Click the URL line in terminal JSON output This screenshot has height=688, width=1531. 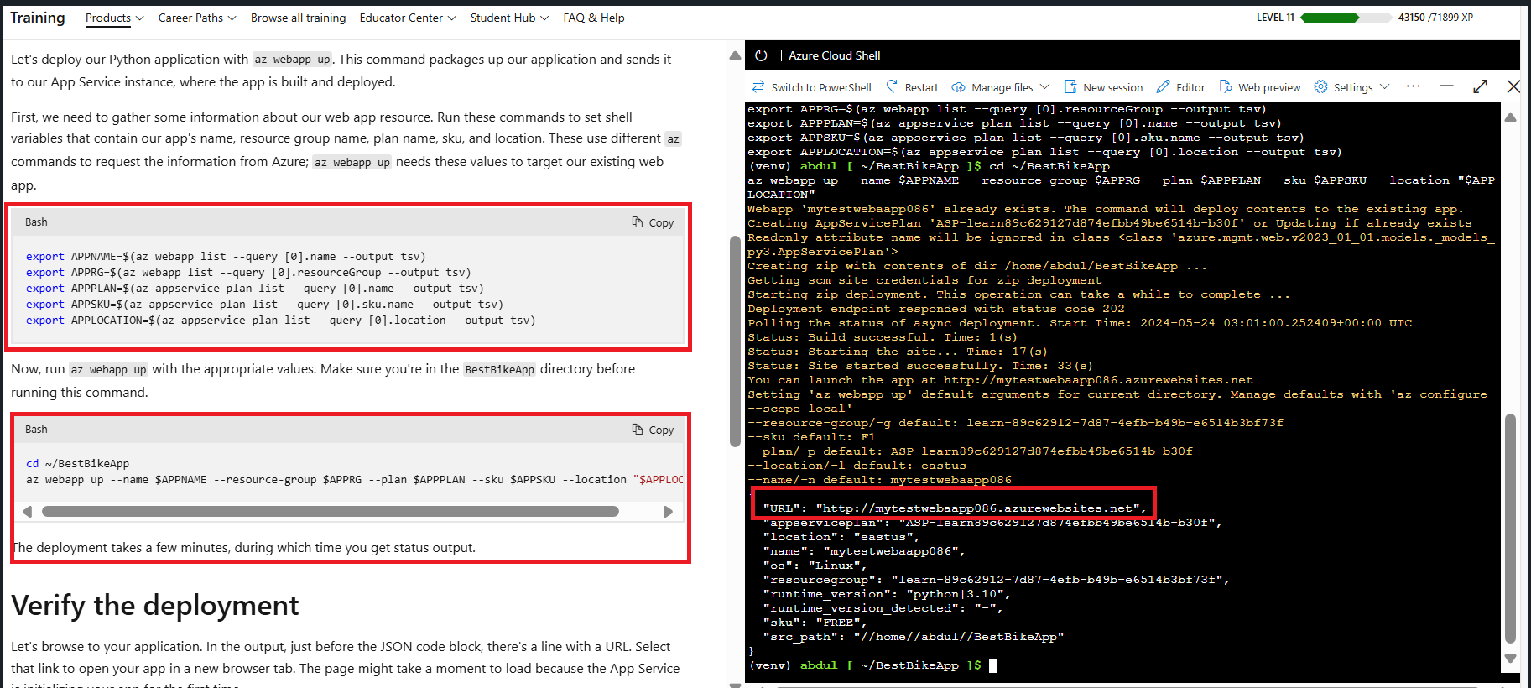pyautogui.click(x=955, y=508)
